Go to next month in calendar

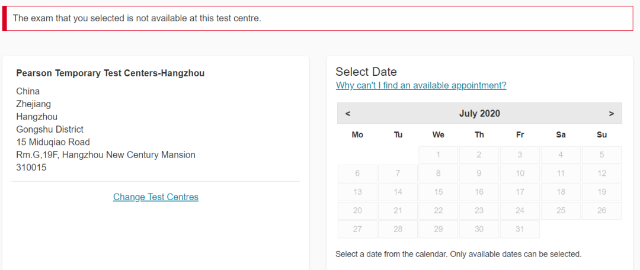[611, 114]
